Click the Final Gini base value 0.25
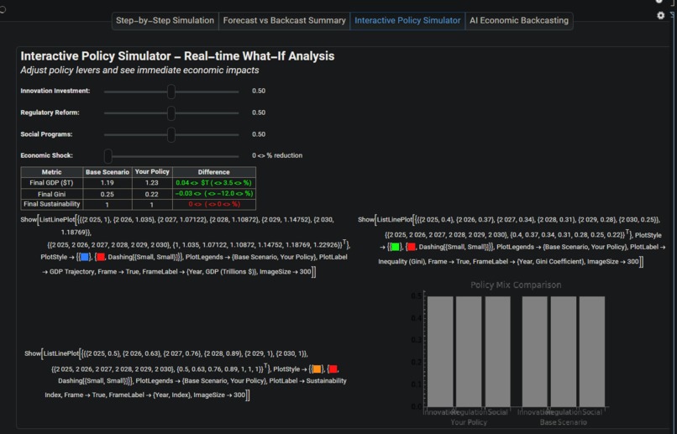This screenshot has width=677, height=434. point(107,194)
